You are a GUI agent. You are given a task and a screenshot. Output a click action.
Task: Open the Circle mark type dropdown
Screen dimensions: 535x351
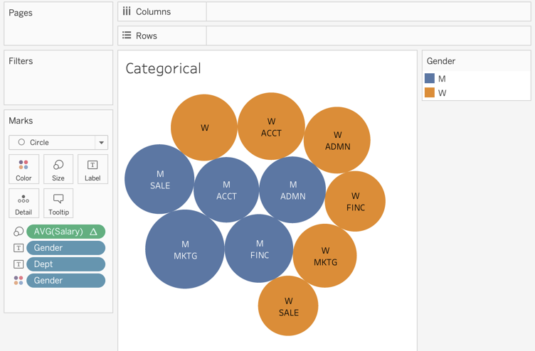58,142
